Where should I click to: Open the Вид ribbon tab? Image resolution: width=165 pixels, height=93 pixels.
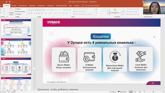coord(70,6)
